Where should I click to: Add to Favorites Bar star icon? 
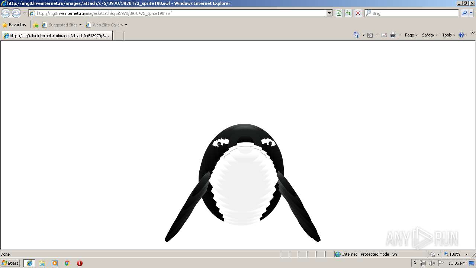[36, 25]
